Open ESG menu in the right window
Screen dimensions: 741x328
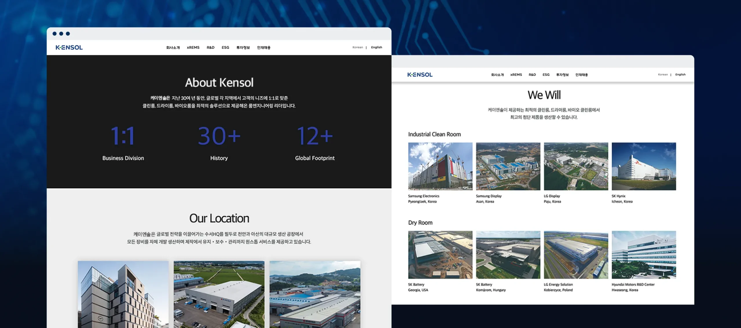click(x=546, y=75)
